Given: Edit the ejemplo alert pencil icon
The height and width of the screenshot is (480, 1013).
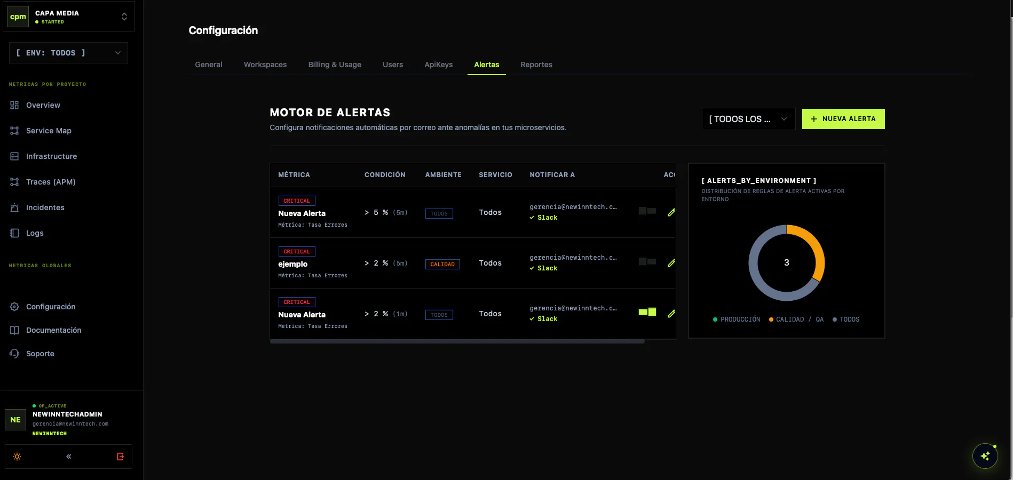Looking at the screenshot, I should tap(671, 263).
